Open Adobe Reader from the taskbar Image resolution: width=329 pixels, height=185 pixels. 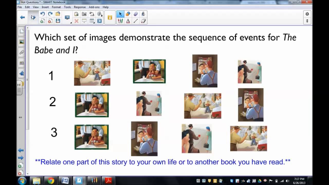tap(108, 181)
